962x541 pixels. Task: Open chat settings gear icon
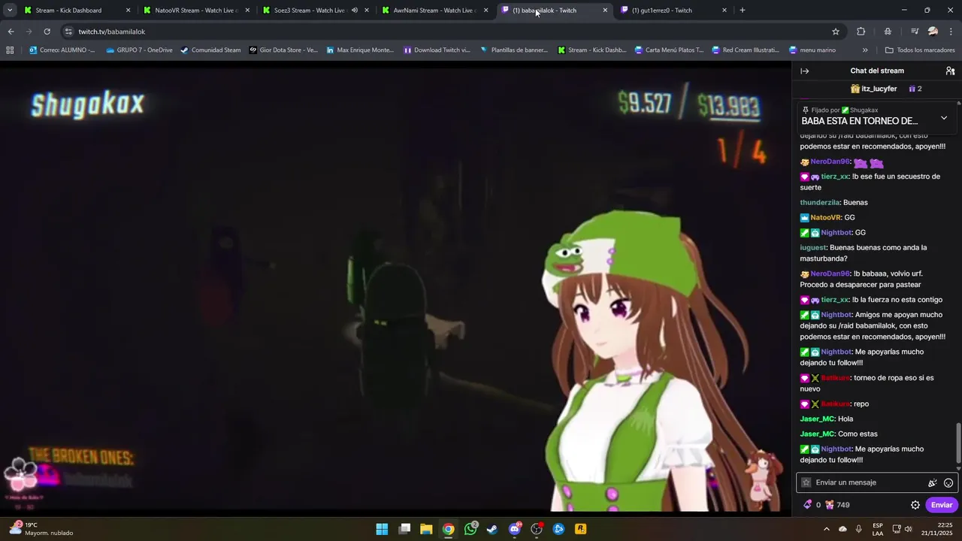tap(915, 505)
